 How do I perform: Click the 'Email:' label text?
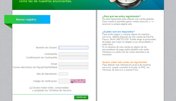pyautogui.click(x=54, y=64)
